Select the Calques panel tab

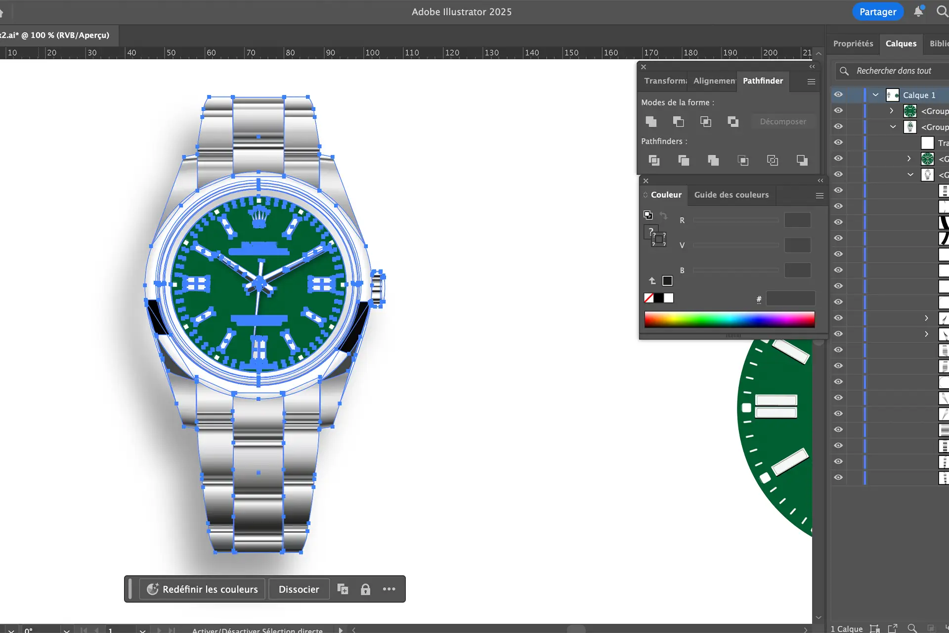click(901, 44)
